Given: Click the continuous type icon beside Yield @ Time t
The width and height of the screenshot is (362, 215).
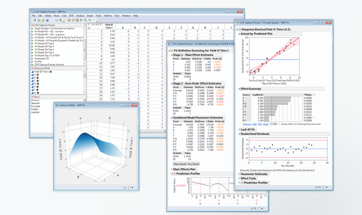Looking at the screenshot, I should 32,72.
